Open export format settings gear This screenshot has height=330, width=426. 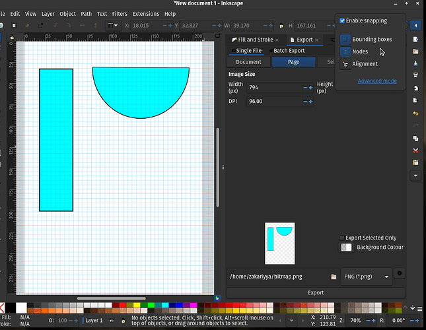[x=400, y=273]
